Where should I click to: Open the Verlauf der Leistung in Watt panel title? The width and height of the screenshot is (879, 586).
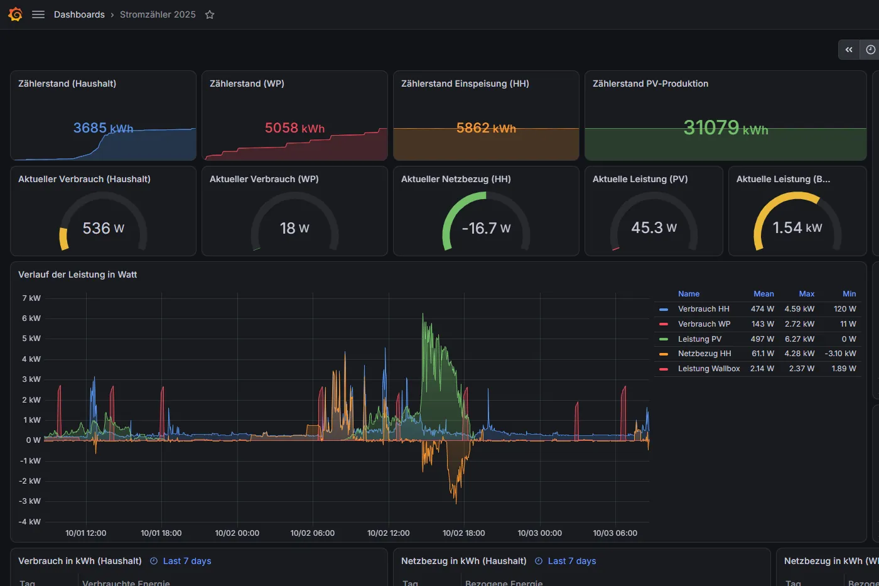(78, 274)
